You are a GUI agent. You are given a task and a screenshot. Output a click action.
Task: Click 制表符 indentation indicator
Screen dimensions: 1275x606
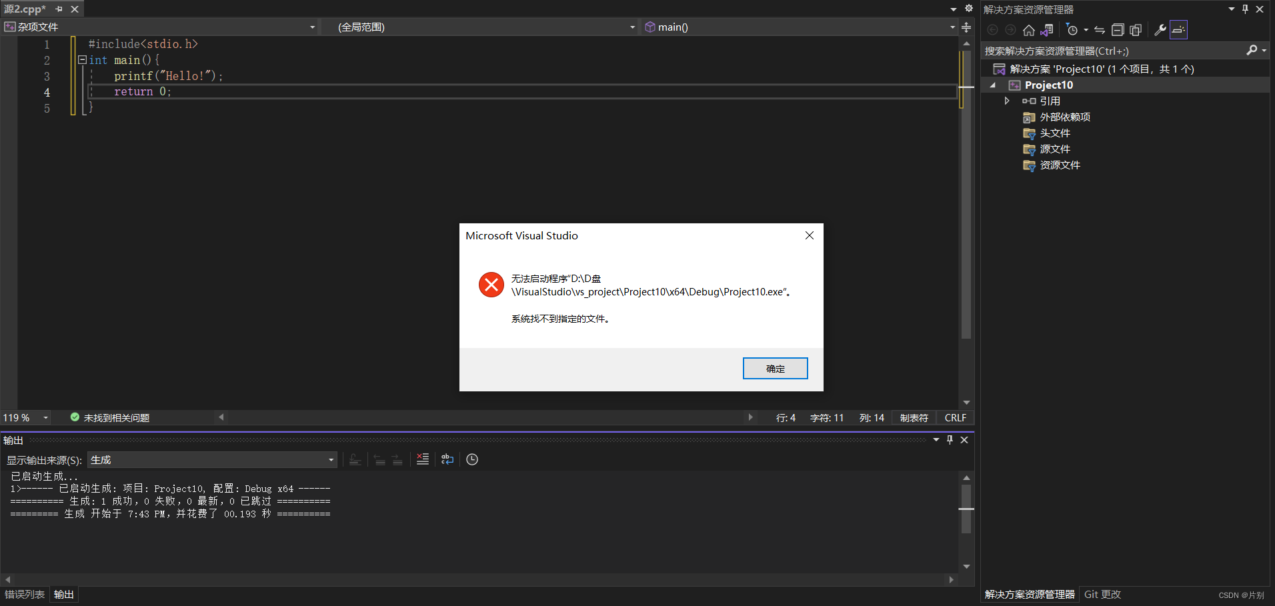(914, 417)
